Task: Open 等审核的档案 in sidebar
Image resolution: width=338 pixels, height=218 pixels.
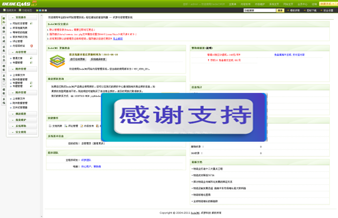Action: point(20,33)
